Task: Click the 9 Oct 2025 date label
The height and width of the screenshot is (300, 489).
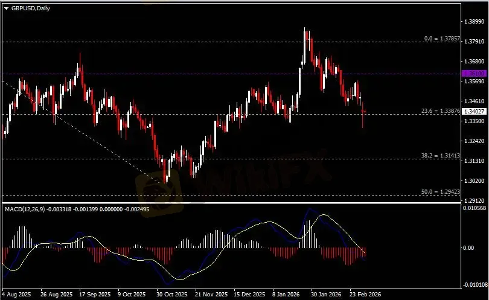Action: pos(132,295)
